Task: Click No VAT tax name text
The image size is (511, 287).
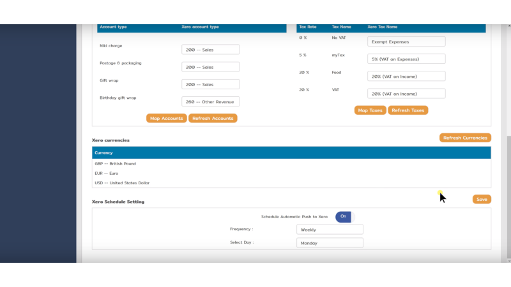Action: pos(339,38)
